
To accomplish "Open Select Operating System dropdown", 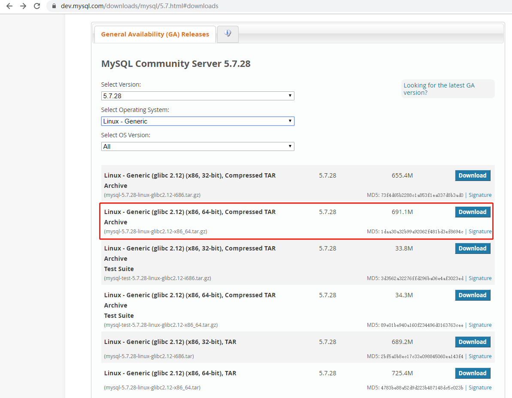I will click(197, 121).
